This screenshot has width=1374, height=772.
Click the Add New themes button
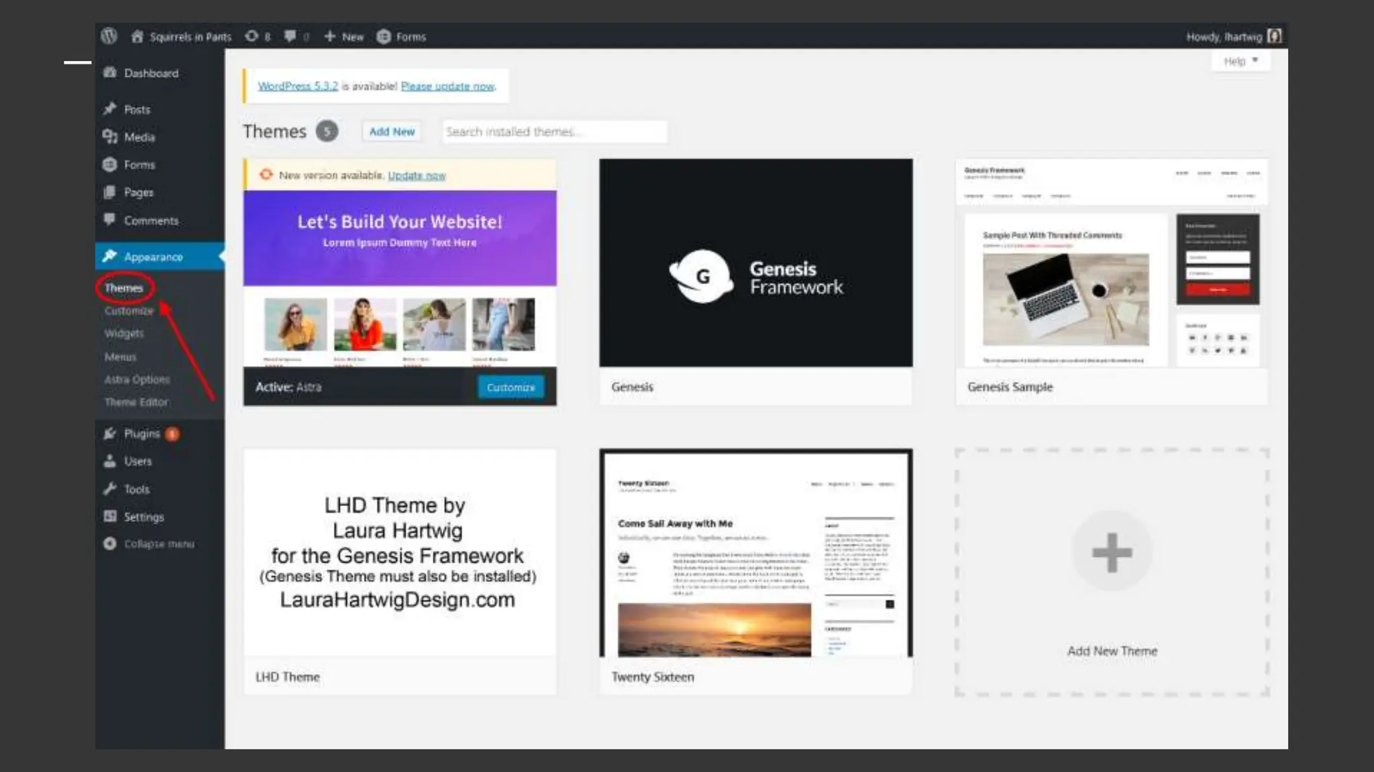pos(392,131)
